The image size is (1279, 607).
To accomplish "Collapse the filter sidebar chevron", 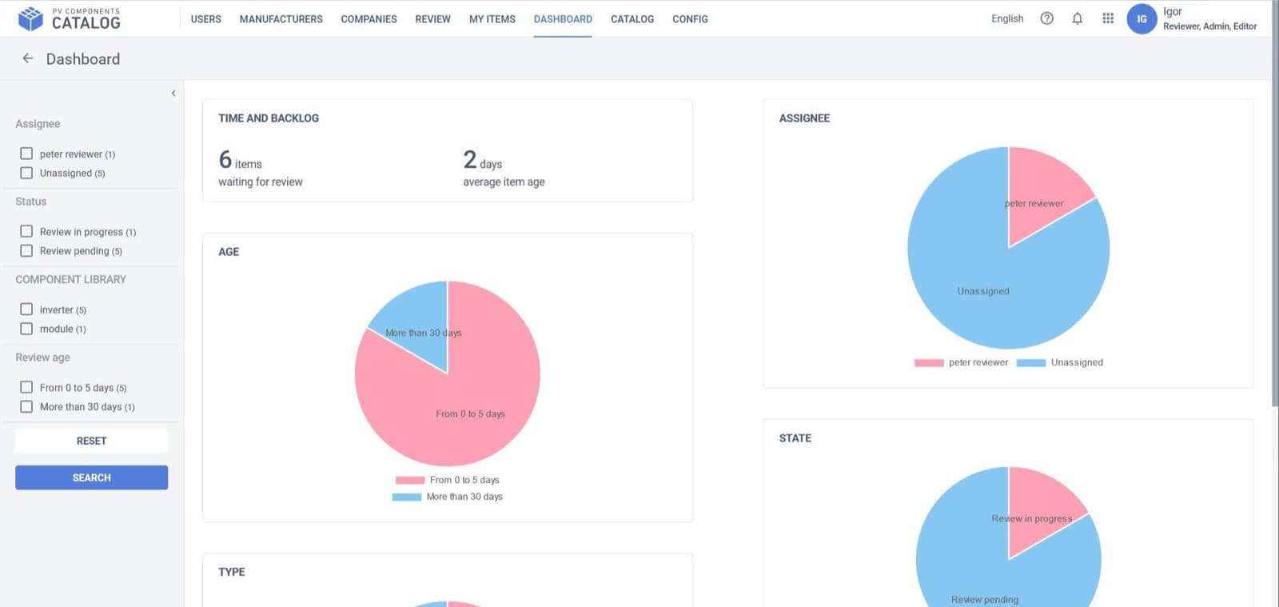I will (x=173, y=94).
